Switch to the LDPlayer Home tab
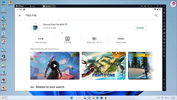 pos(33,6)
